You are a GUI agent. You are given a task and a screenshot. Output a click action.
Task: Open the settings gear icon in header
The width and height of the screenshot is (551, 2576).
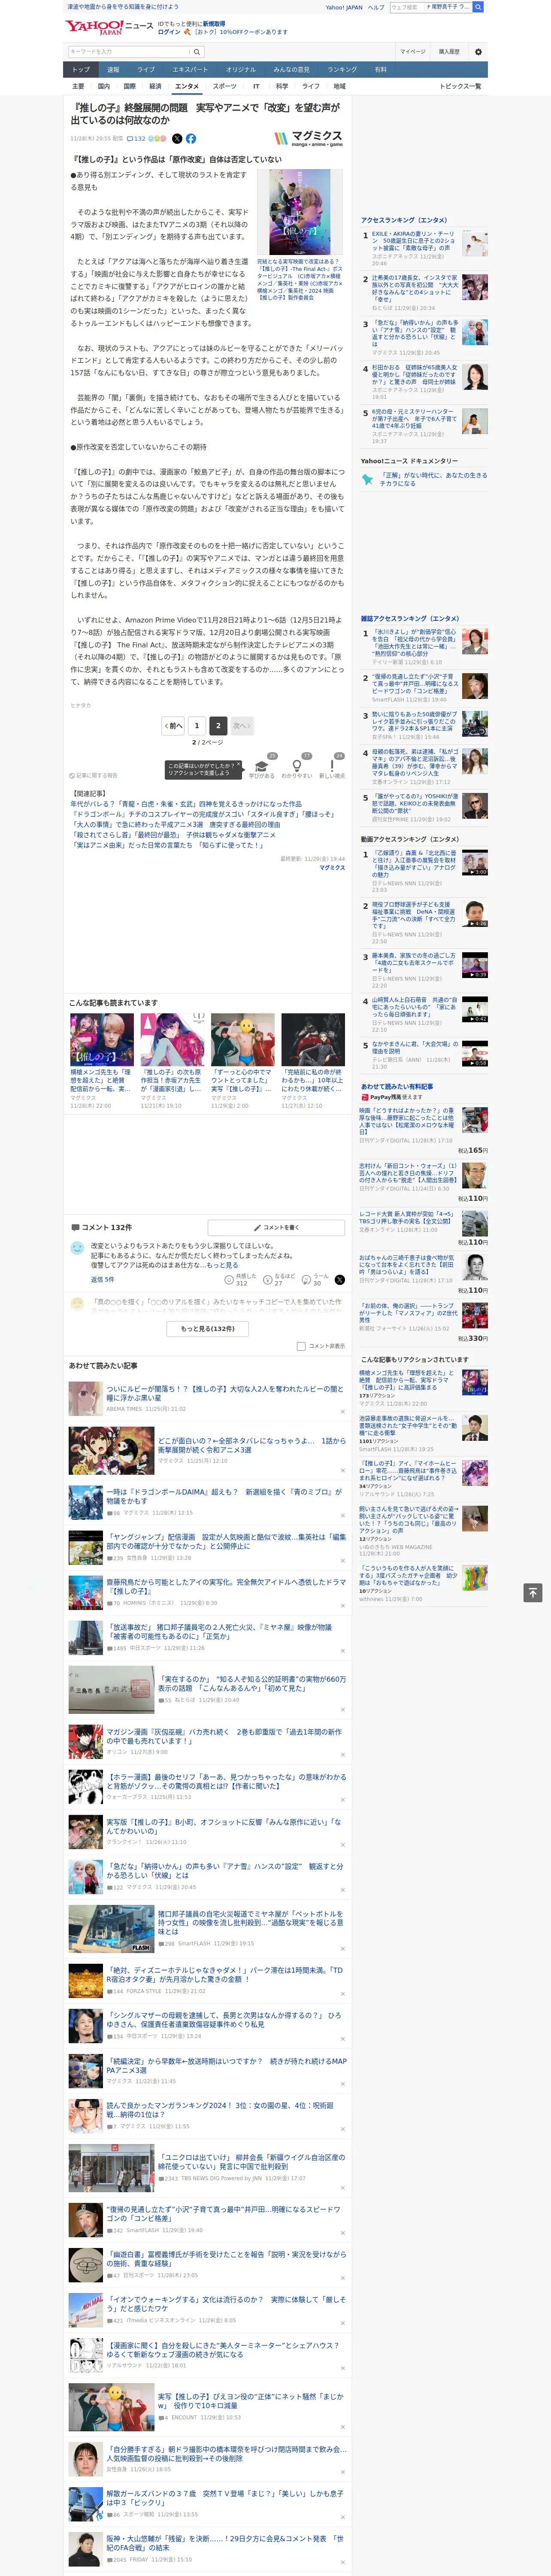477,52
